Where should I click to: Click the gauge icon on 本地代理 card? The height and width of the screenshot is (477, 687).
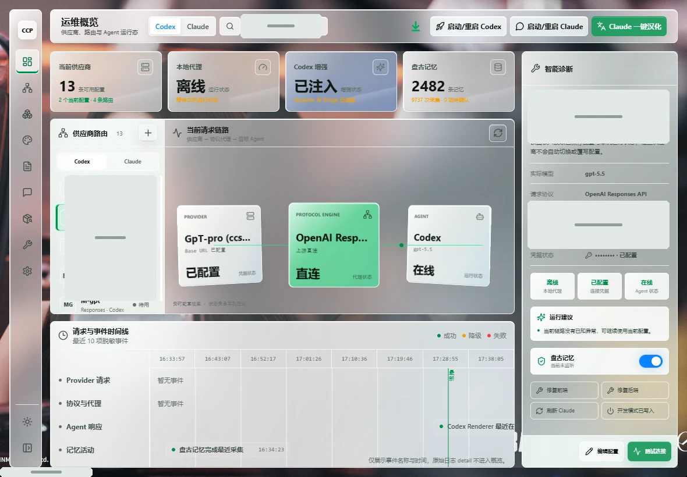click(x=263, y=67)
